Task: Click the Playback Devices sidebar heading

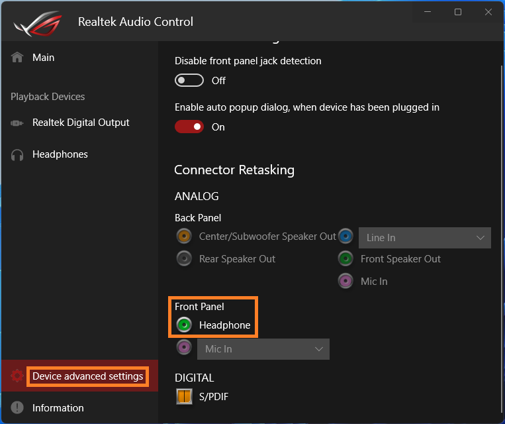Action: (x=48, y=97)
